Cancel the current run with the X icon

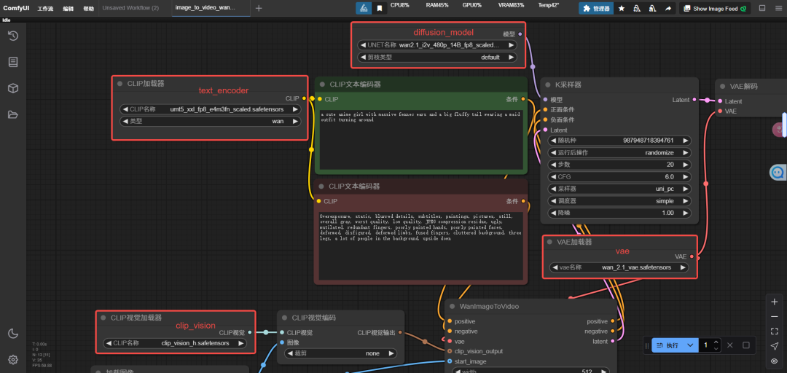click(x=730, y=345)
